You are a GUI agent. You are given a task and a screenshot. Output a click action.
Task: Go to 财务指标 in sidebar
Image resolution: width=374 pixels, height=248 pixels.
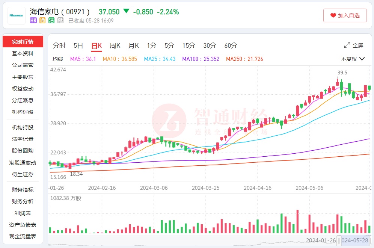23,190
